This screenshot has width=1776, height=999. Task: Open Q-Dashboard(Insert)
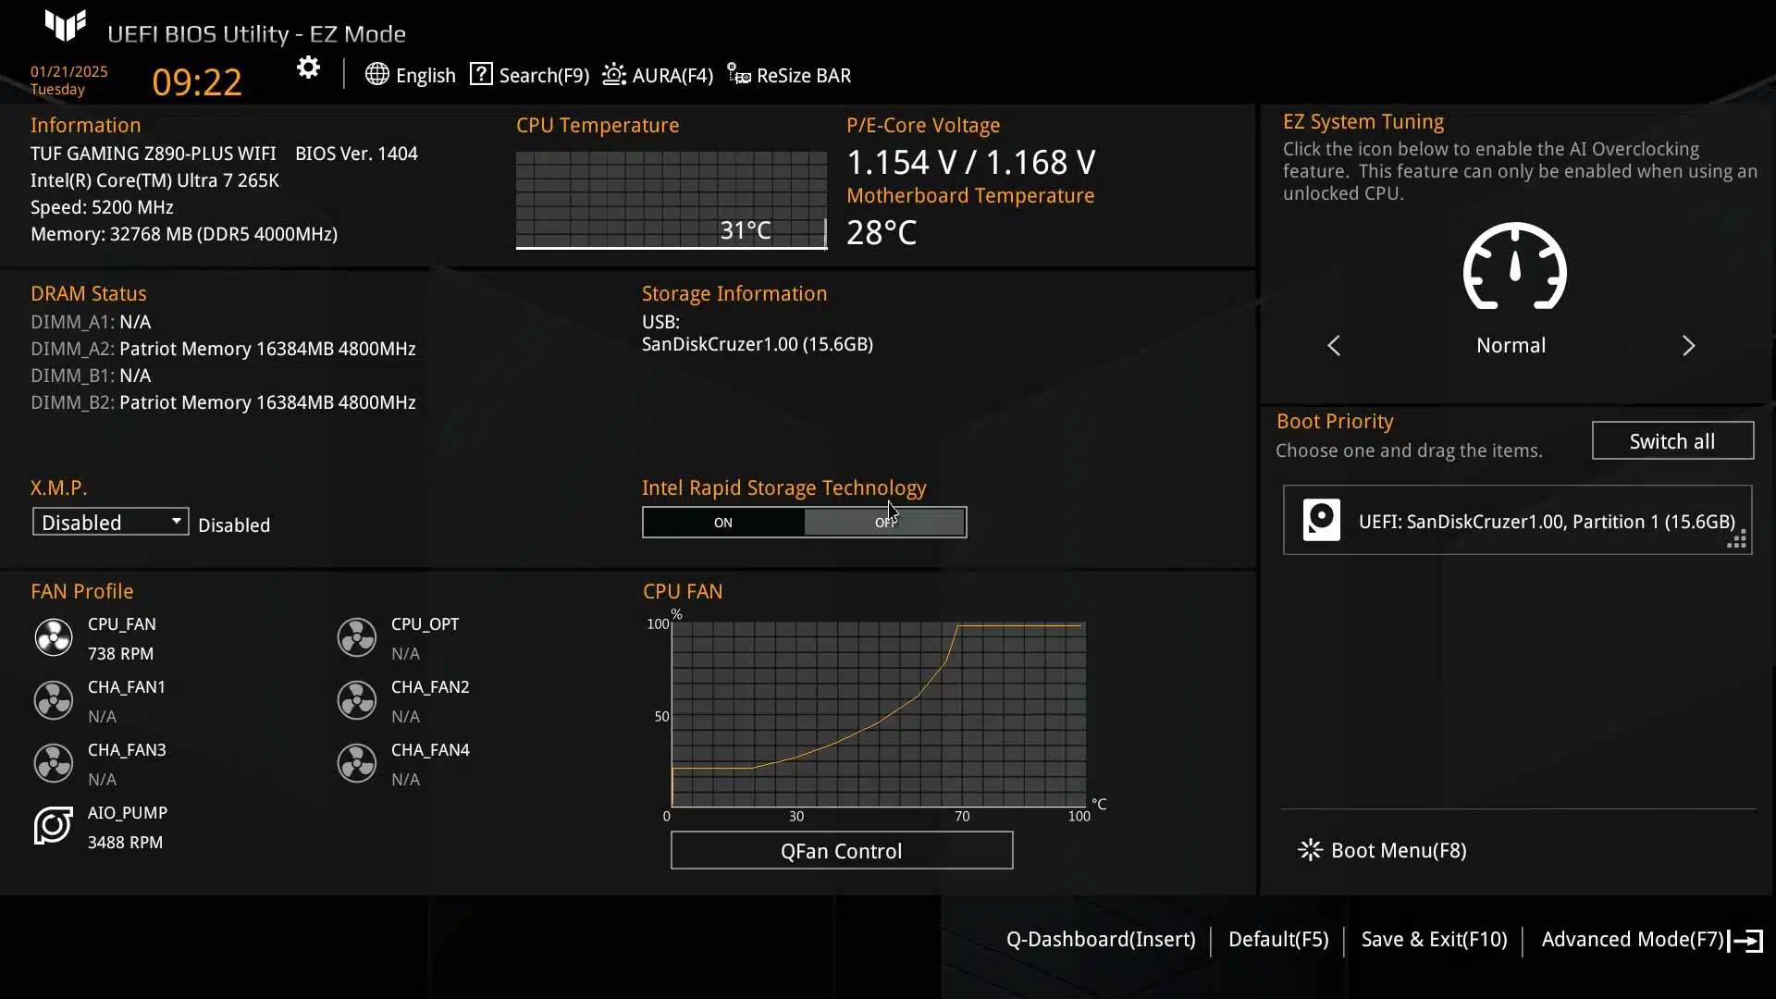[x=1101, y=939]
